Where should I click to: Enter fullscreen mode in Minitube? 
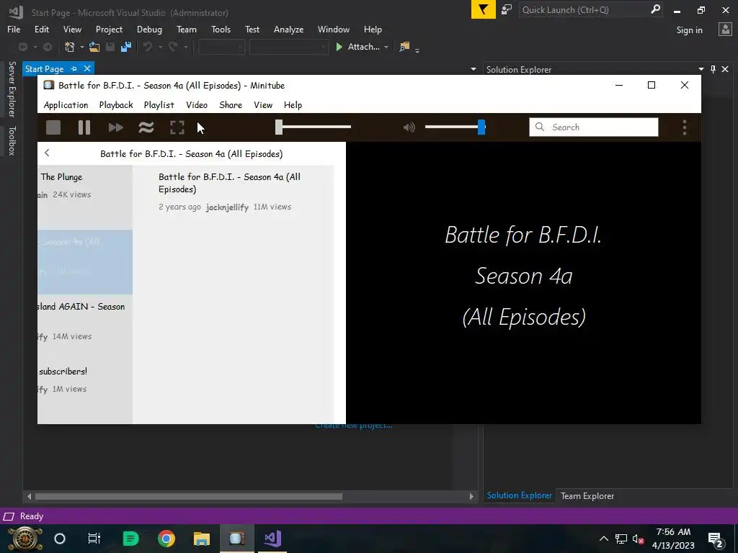[177, 127]
